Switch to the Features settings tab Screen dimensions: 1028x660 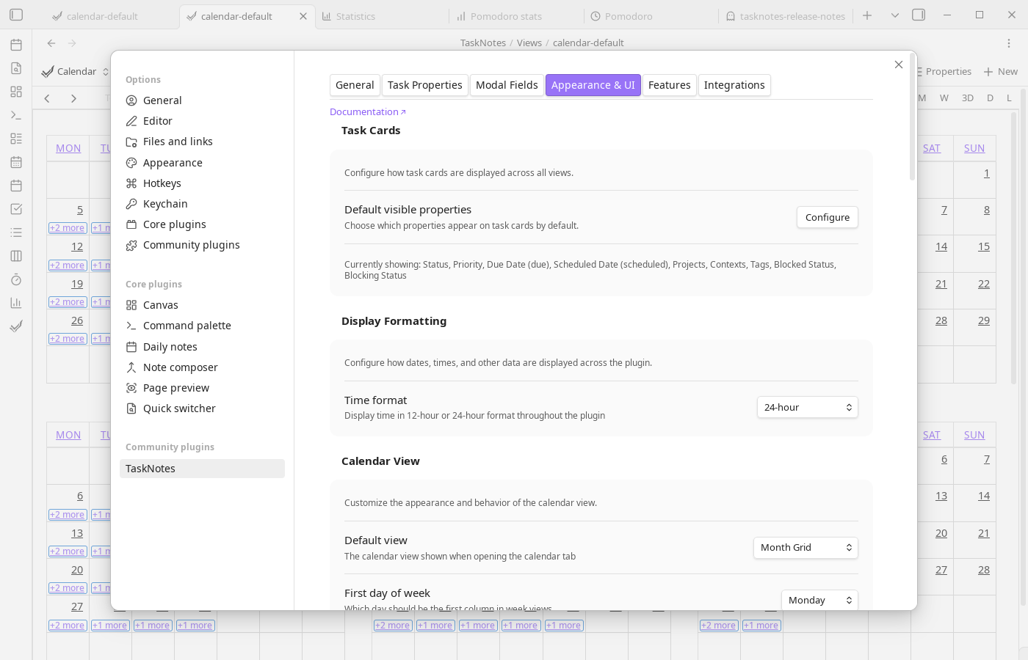669,85
